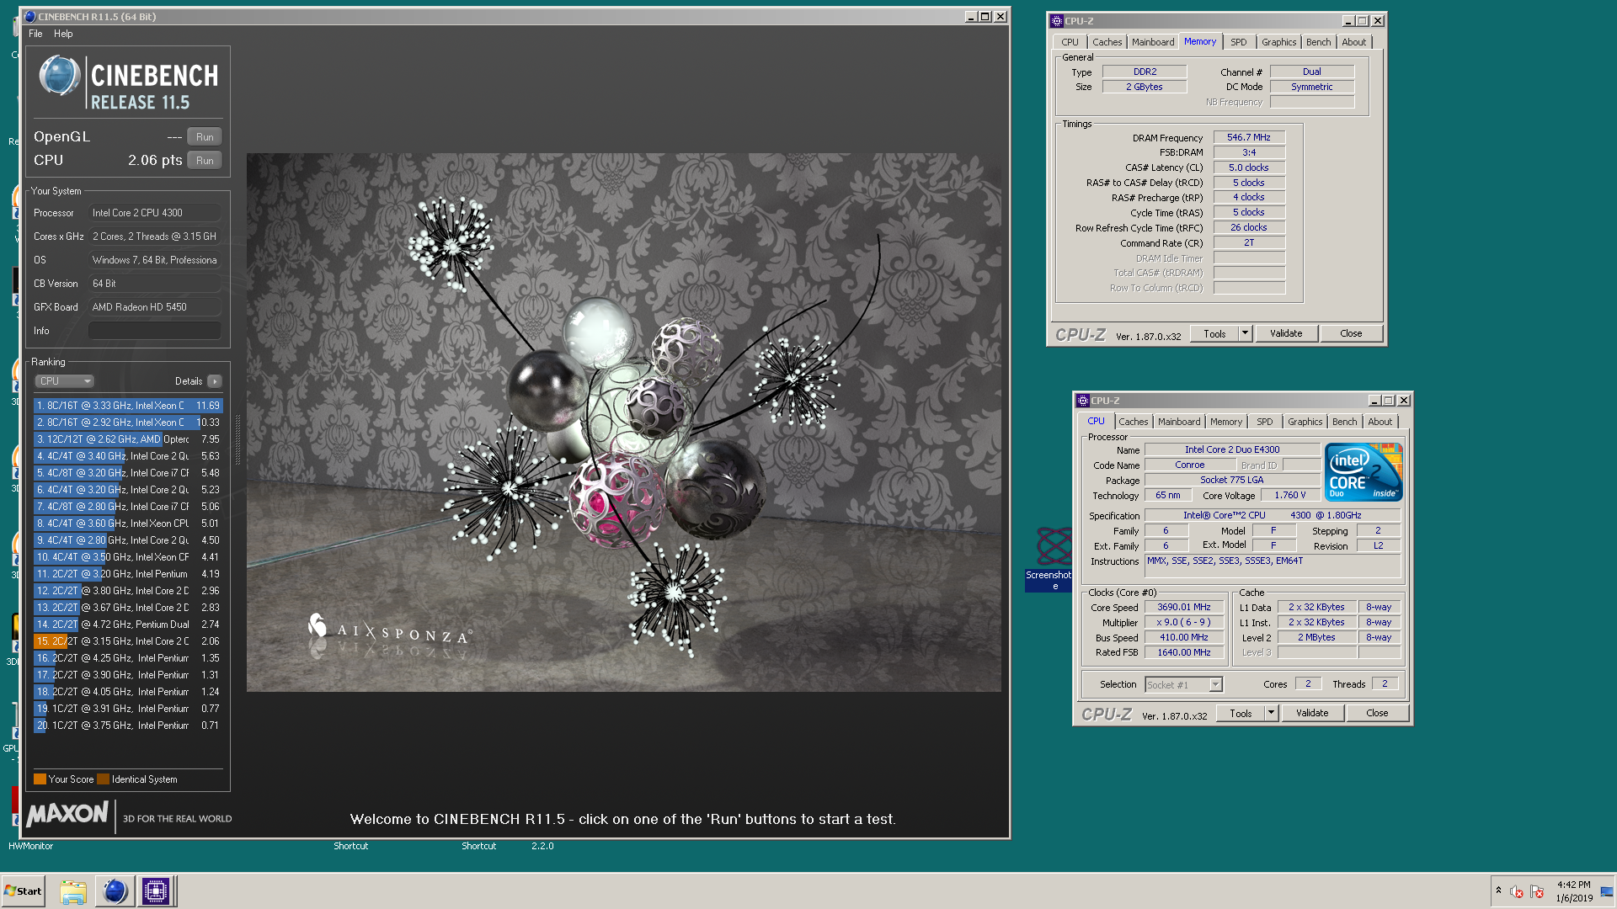Click Close button in upper CPU-Z window
This screenshot has width=1617, height=909.
(1351, 334)
